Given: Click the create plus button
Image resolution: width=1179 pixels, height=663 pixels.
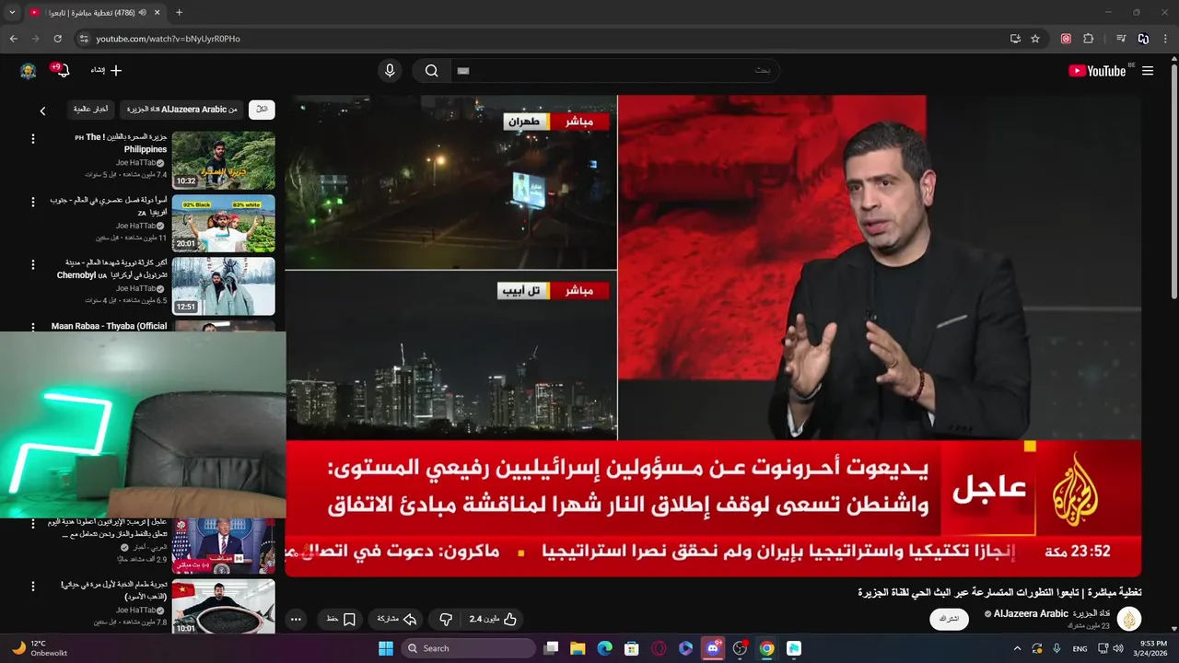Looking at the screenshot, I should [x=107, y=71].
